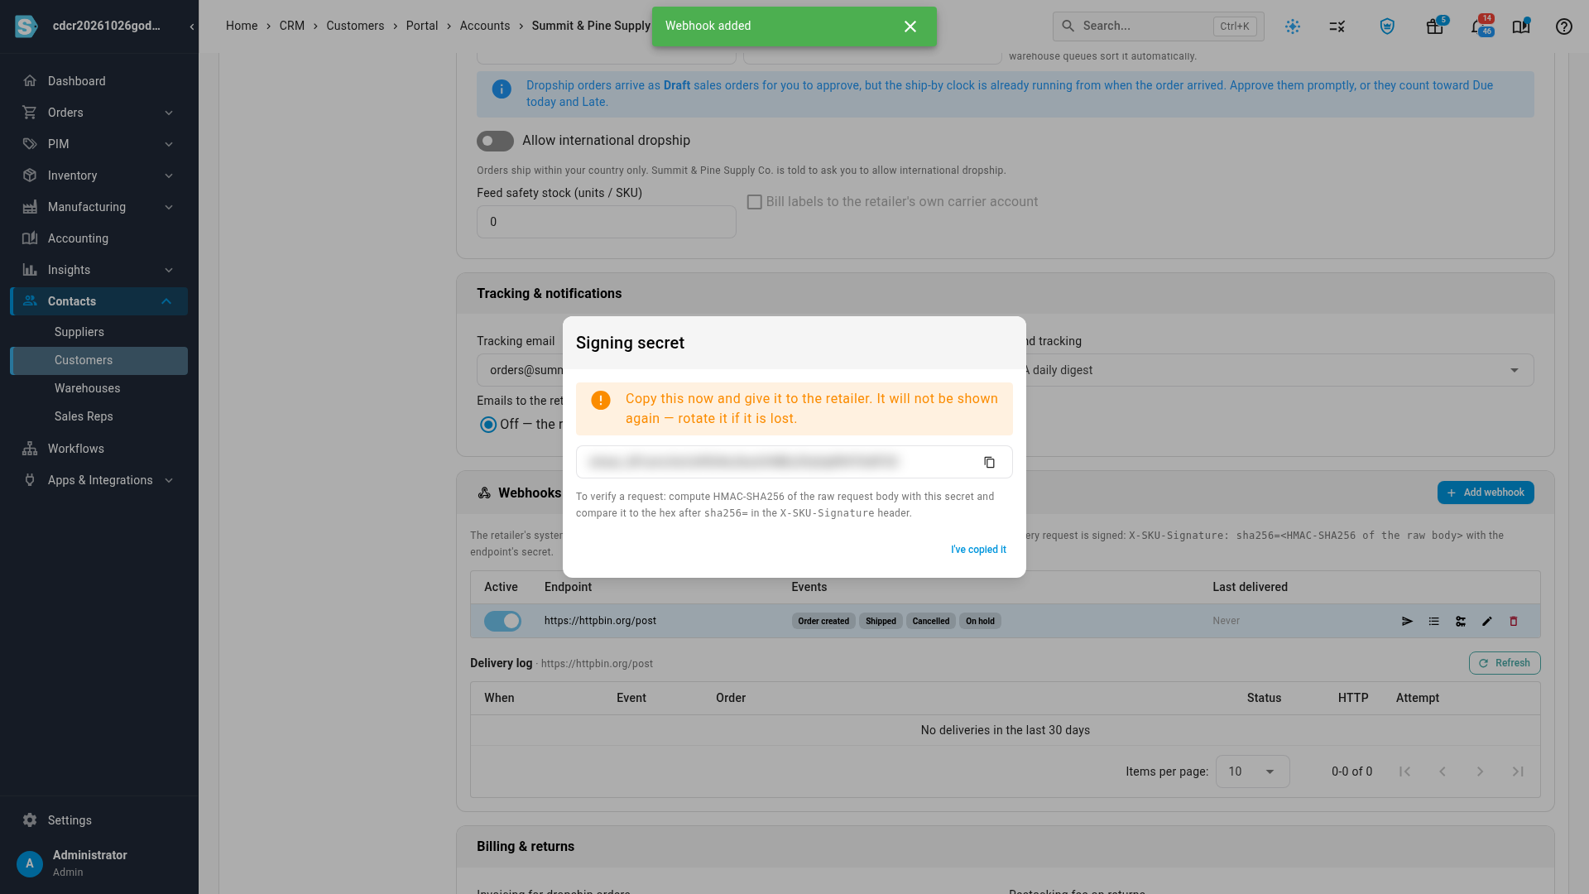1589x894 pixels.
Task: Click the Feed safety stock input
Action: click(x=606, y=222)
